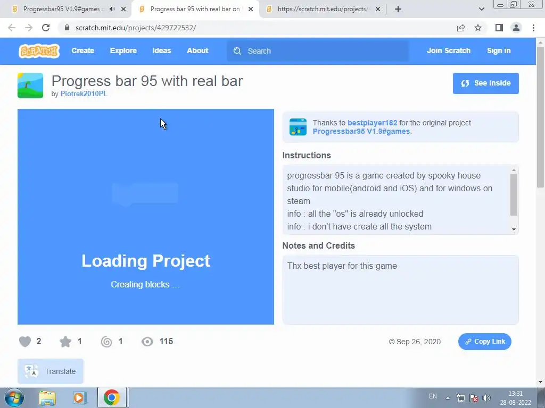The height and width of the screenshot is (408, 545).
Task: Open a new browser tab
Action: (x=398, y=10)
